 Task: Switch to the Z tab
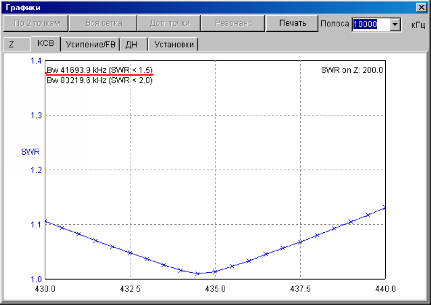tap(17, 44)
